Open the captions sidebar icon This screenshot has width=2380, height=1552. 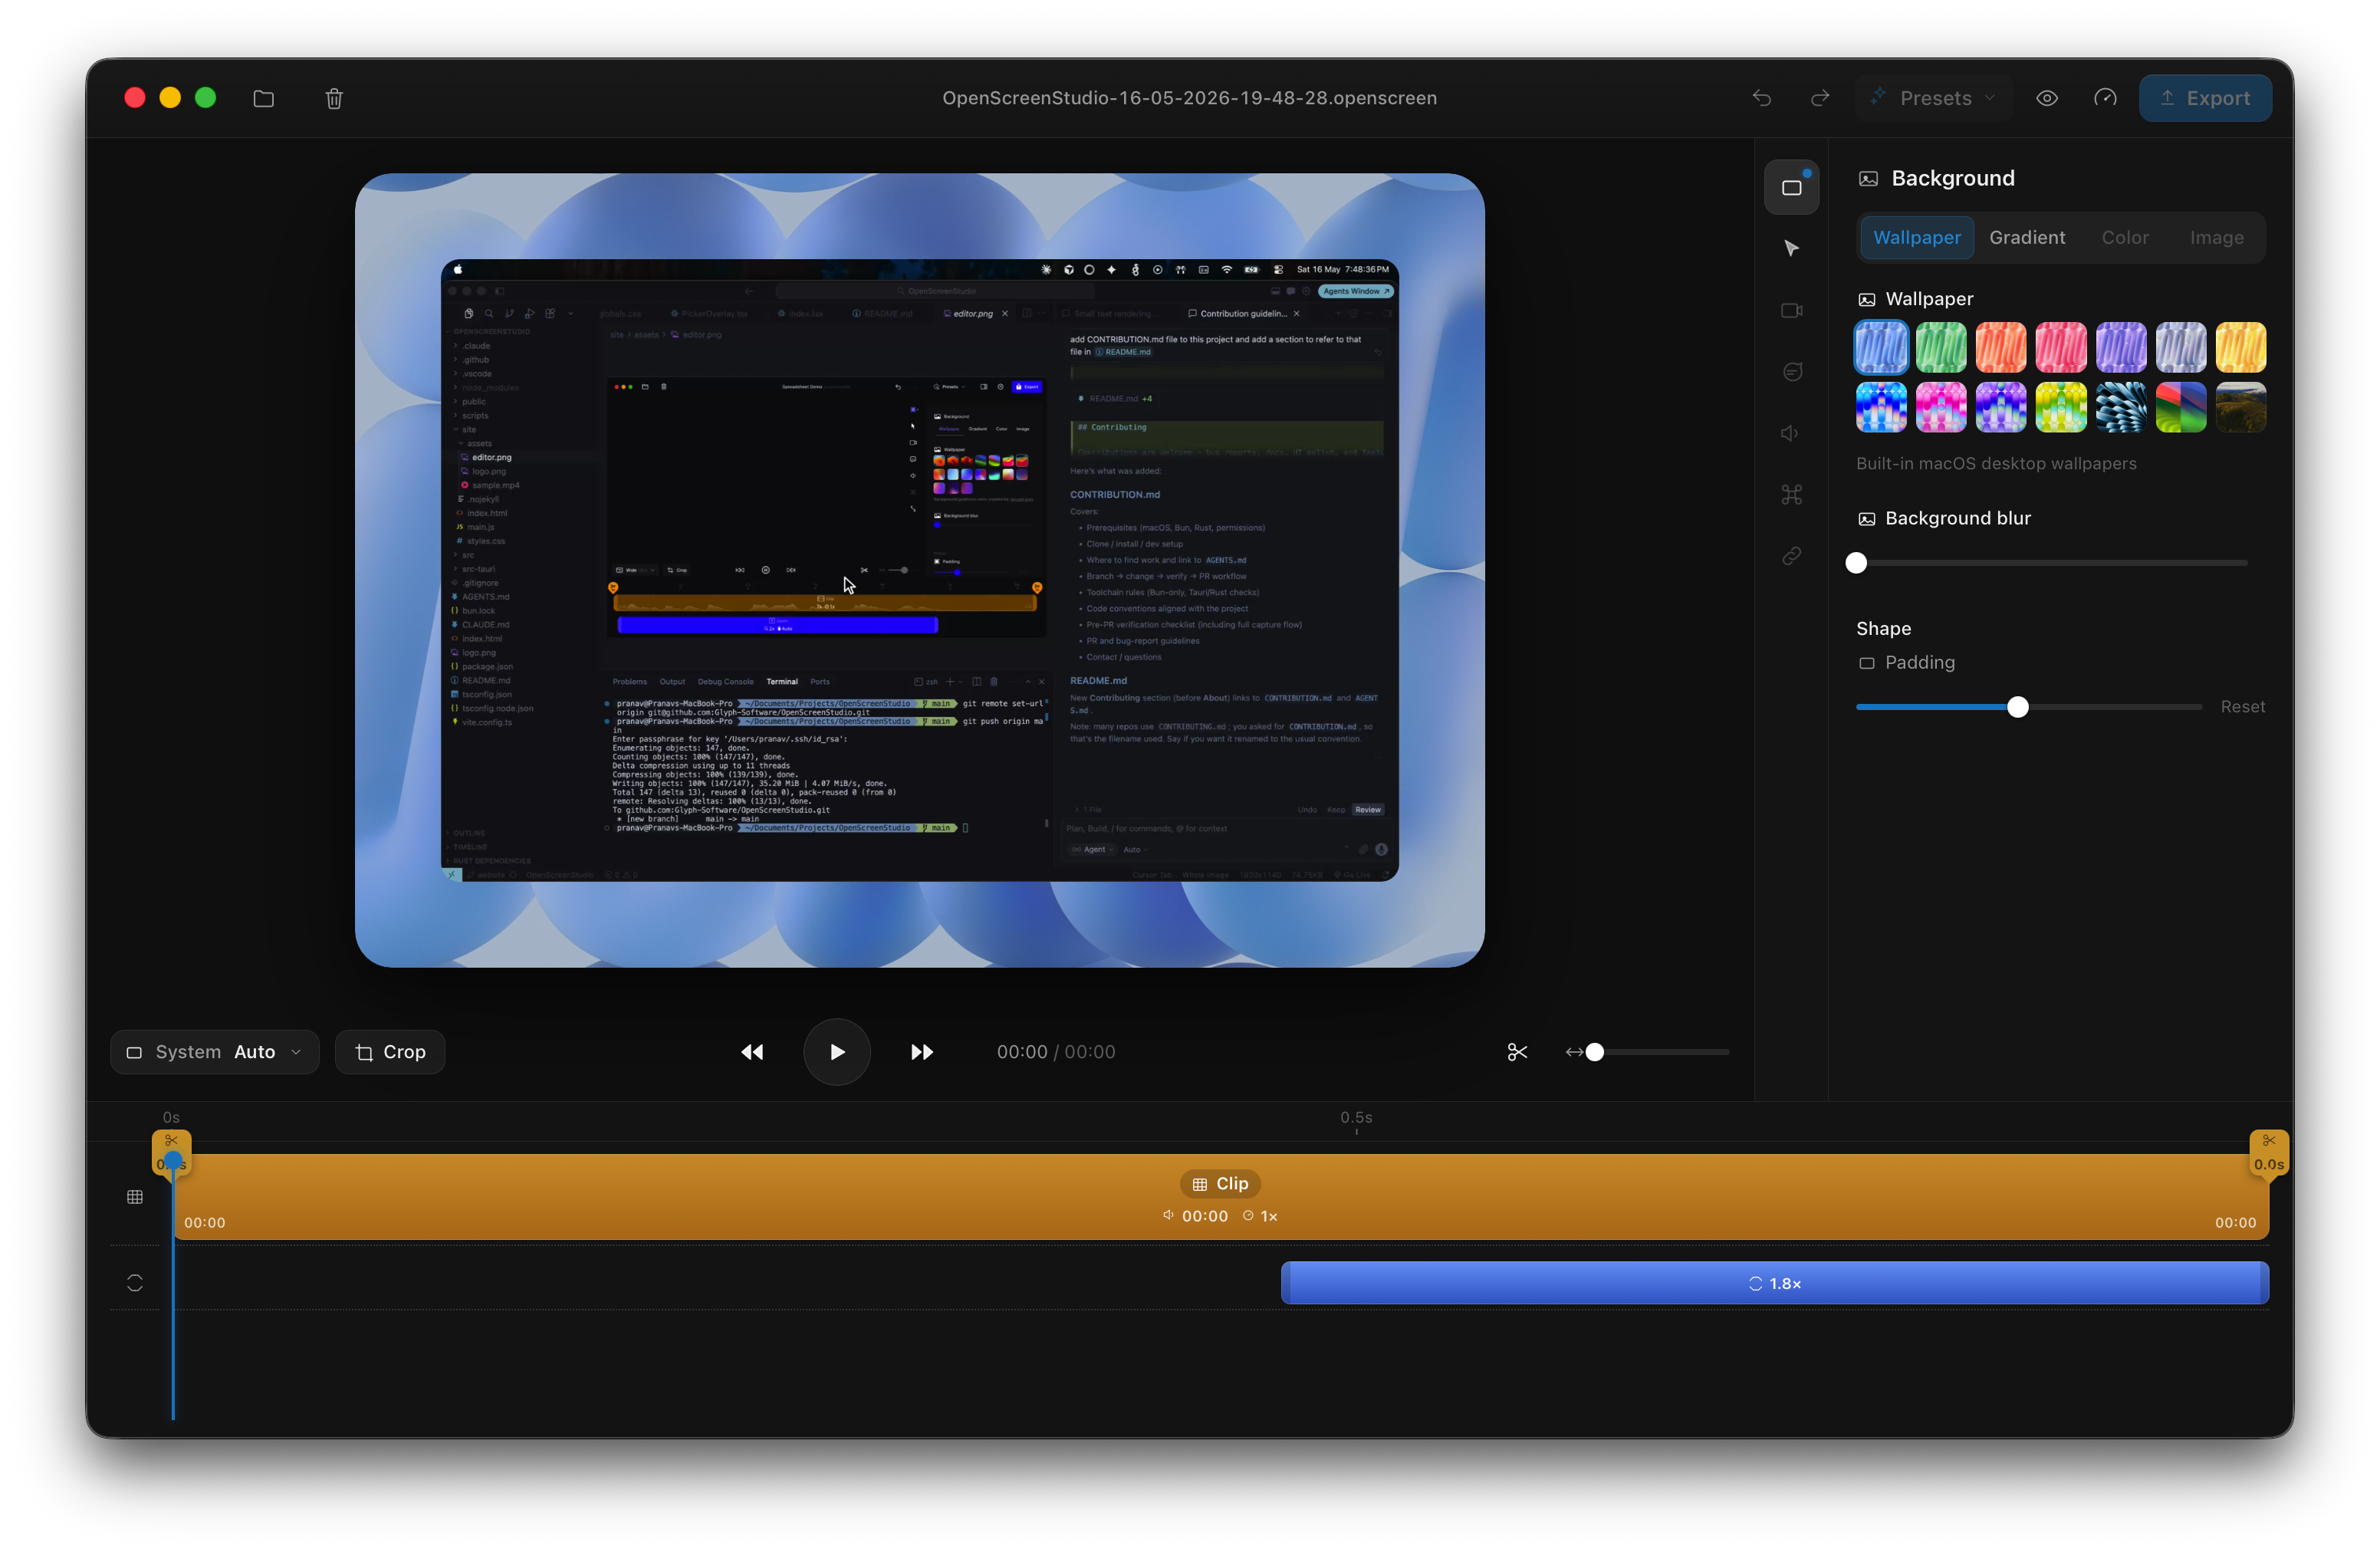1791,372
